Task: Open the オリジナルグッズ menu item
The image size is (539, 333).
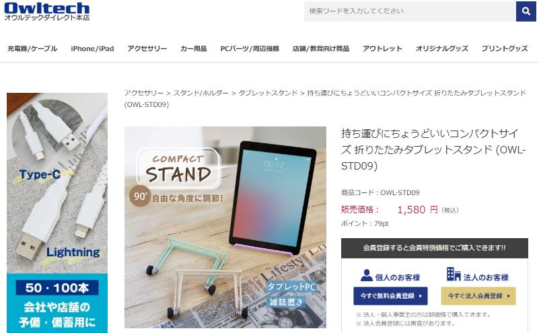Action: [441, 48]
